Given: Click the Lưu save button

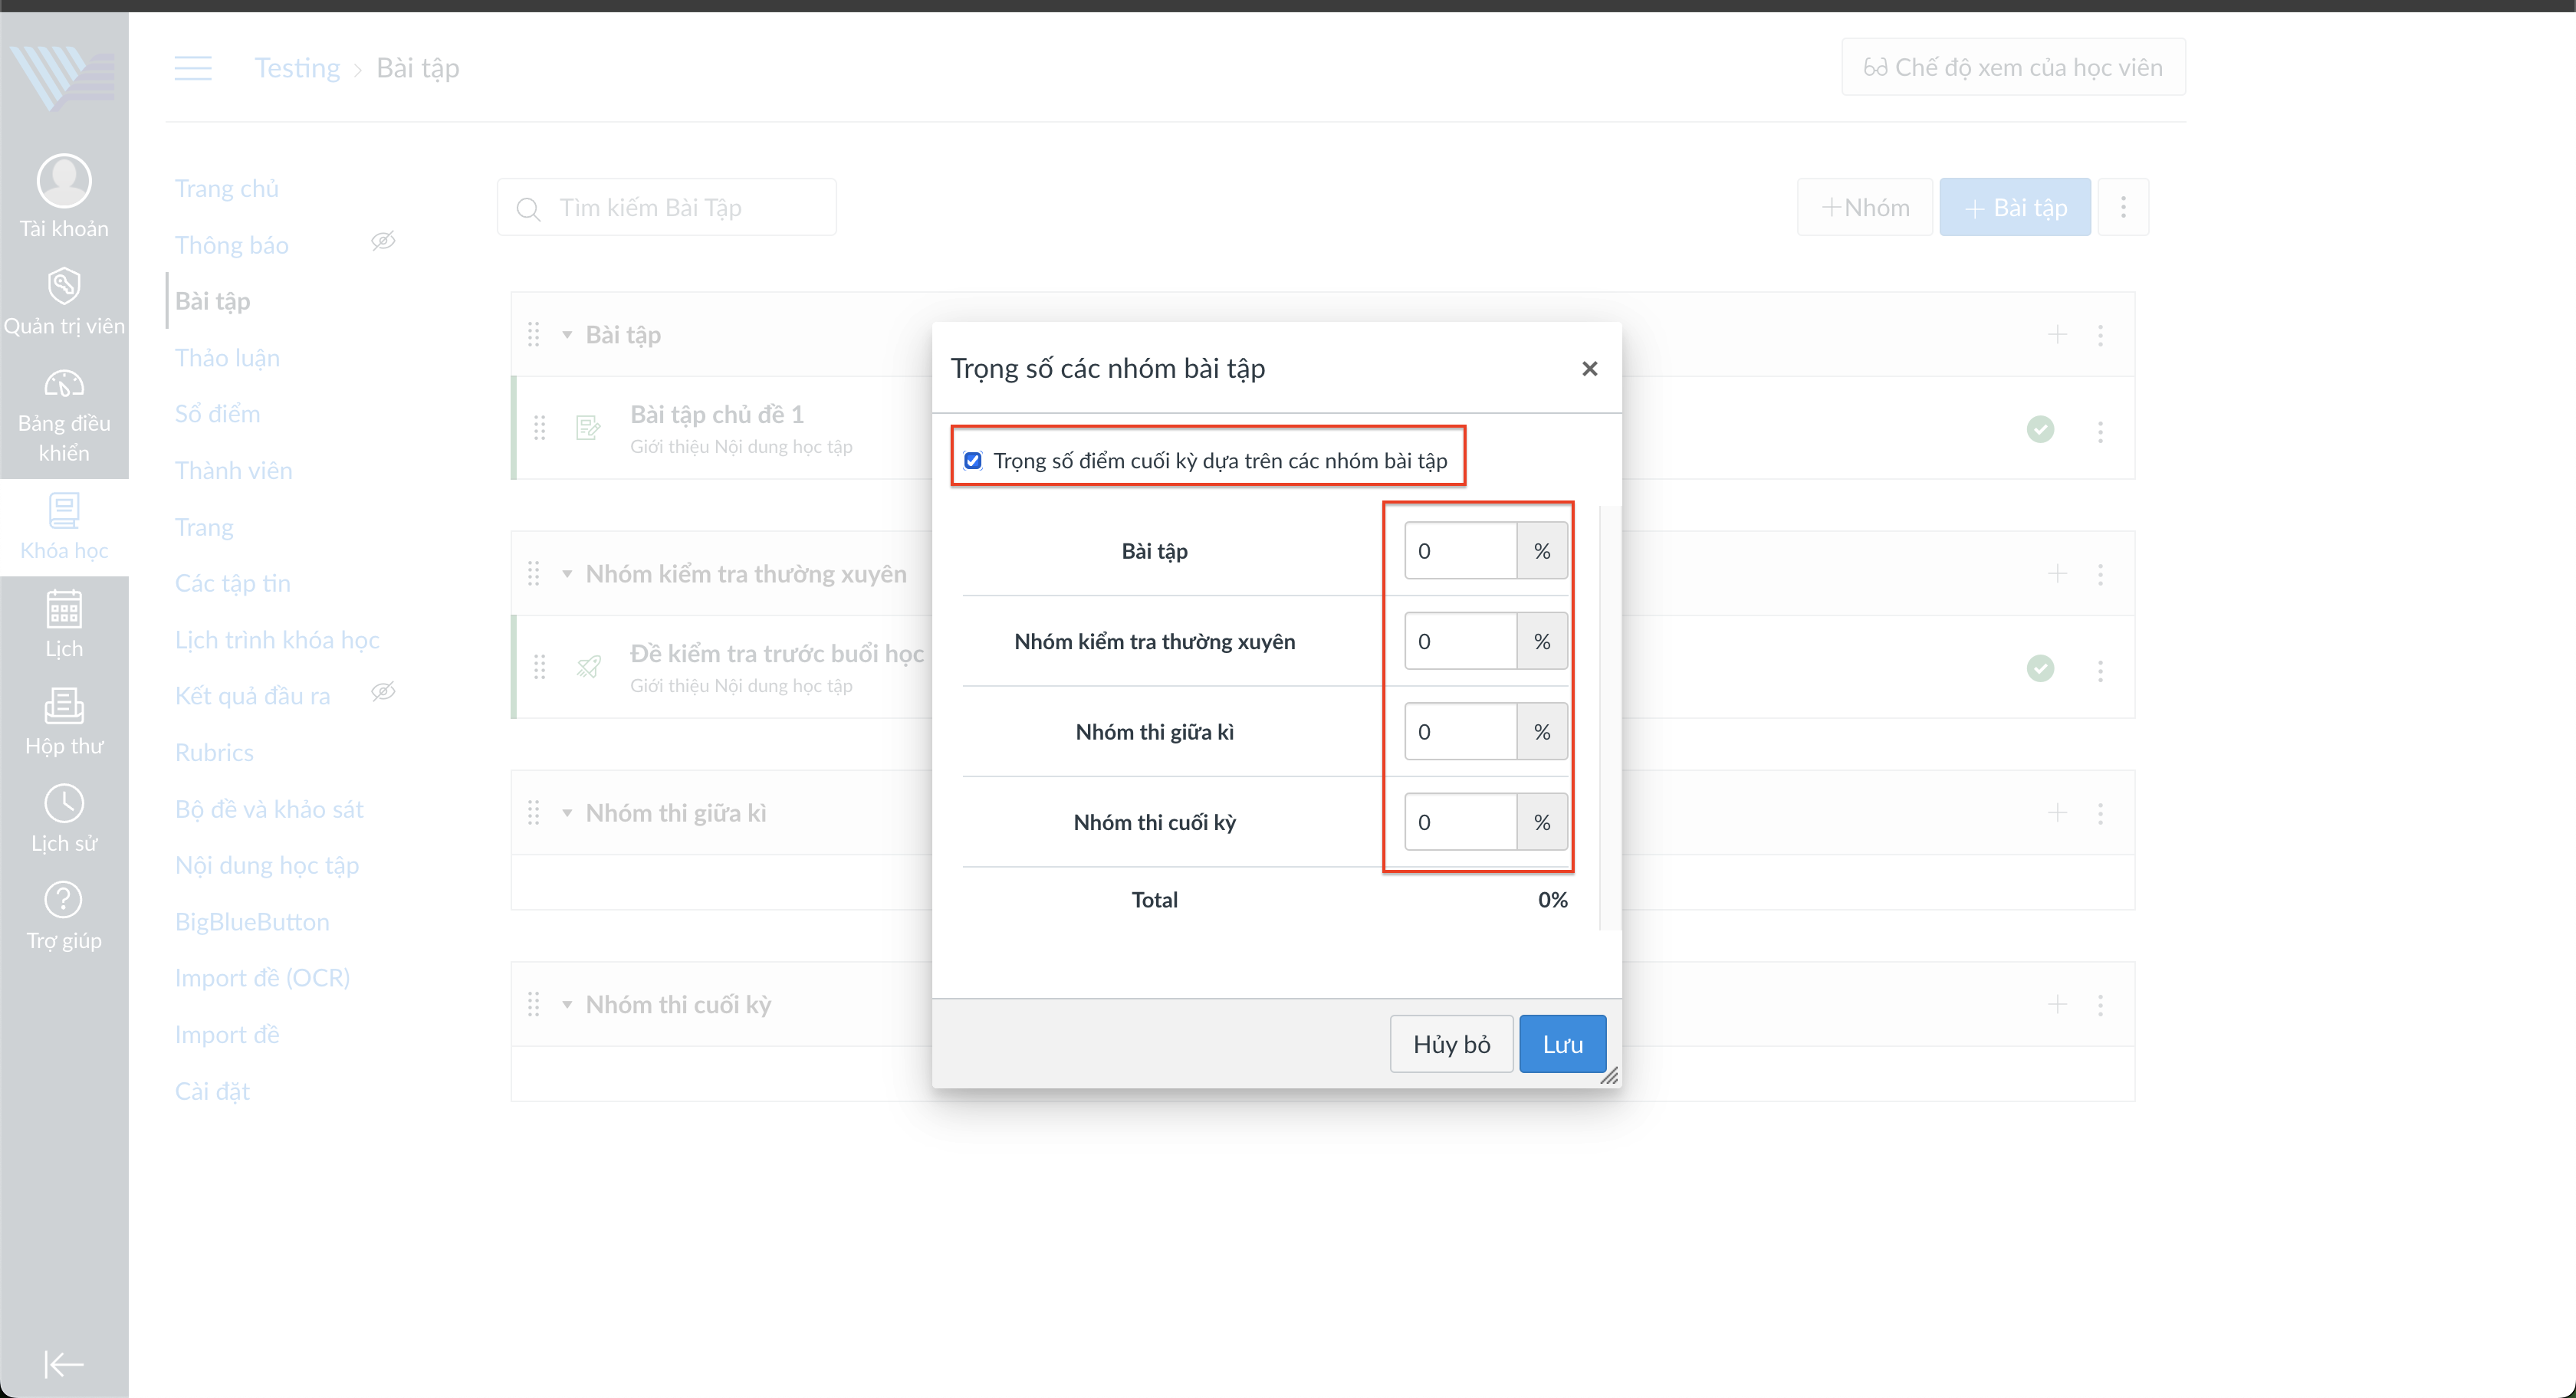Looking at the screenshot, I should 1562,1044.
